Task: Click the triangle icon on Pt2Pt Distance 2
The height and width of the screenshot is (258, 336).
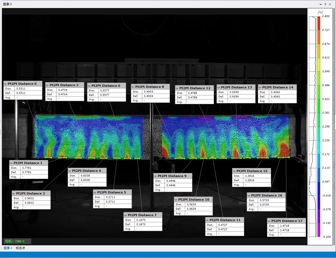Action: coord(14,194)
